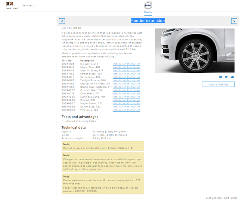Screen dimensions: 239x206
Task: Open the Services dropdown menu
Action: coord(29,6)
